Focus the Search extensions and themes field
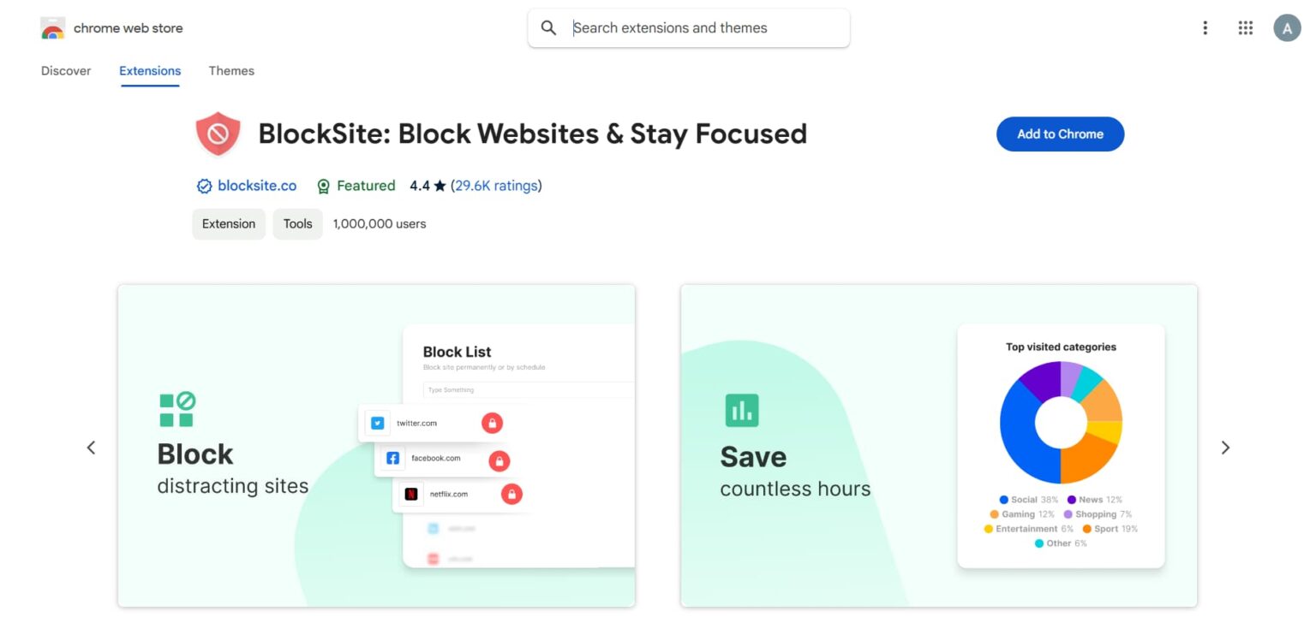The width and height of the screenshot is (1316, 629). [703, 28]
